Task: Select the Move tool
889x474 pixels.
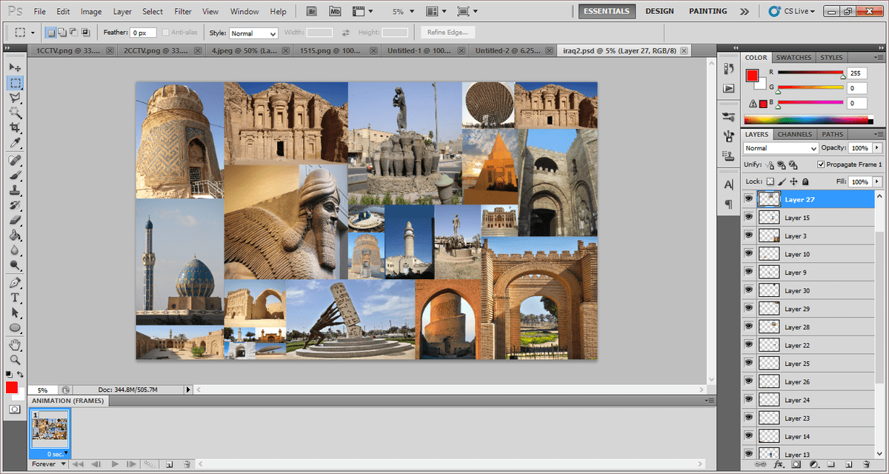Action: (15, 67)
